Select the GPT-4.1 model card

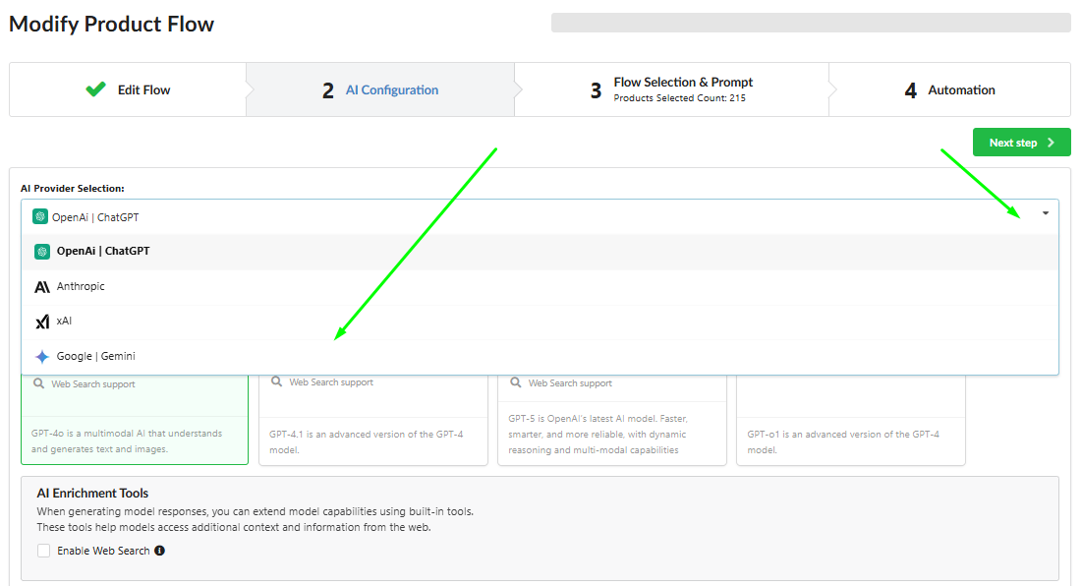coord(373,420)
